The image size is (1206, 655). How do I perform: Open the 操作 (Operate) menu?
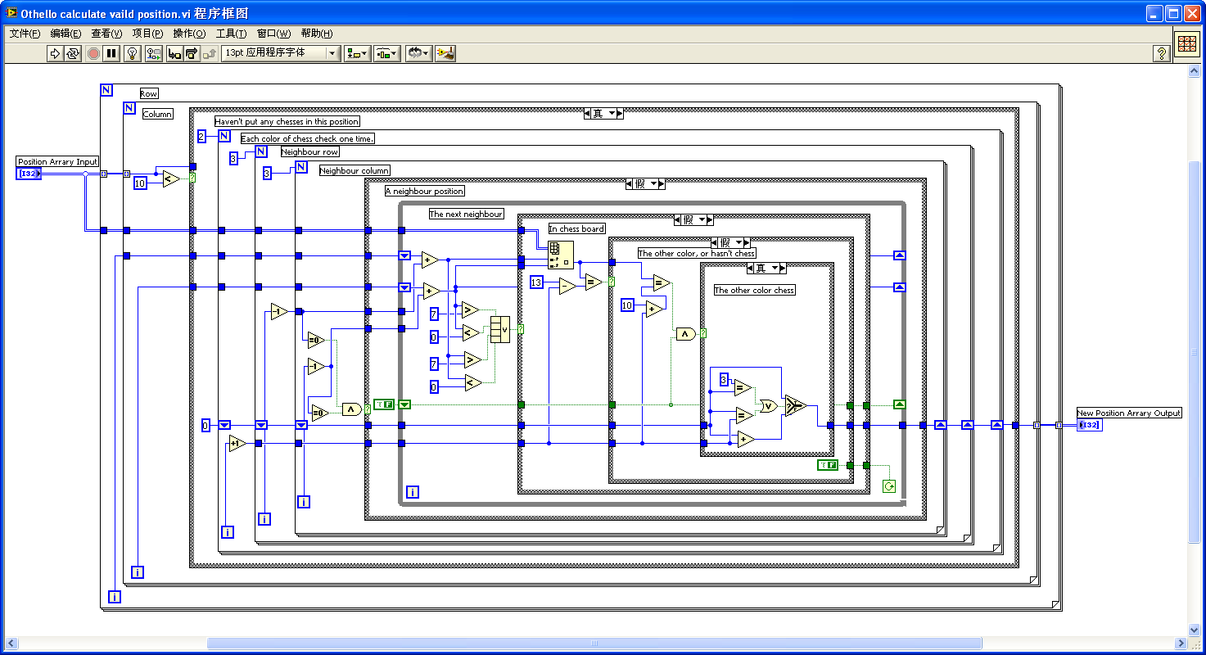tap(189, 34)
